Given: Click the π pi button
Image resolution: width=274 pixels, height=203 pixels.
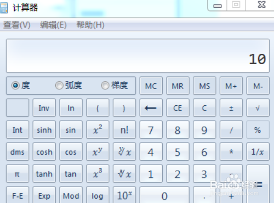Looking at the screenshot, I should click(x=18, y=174).
